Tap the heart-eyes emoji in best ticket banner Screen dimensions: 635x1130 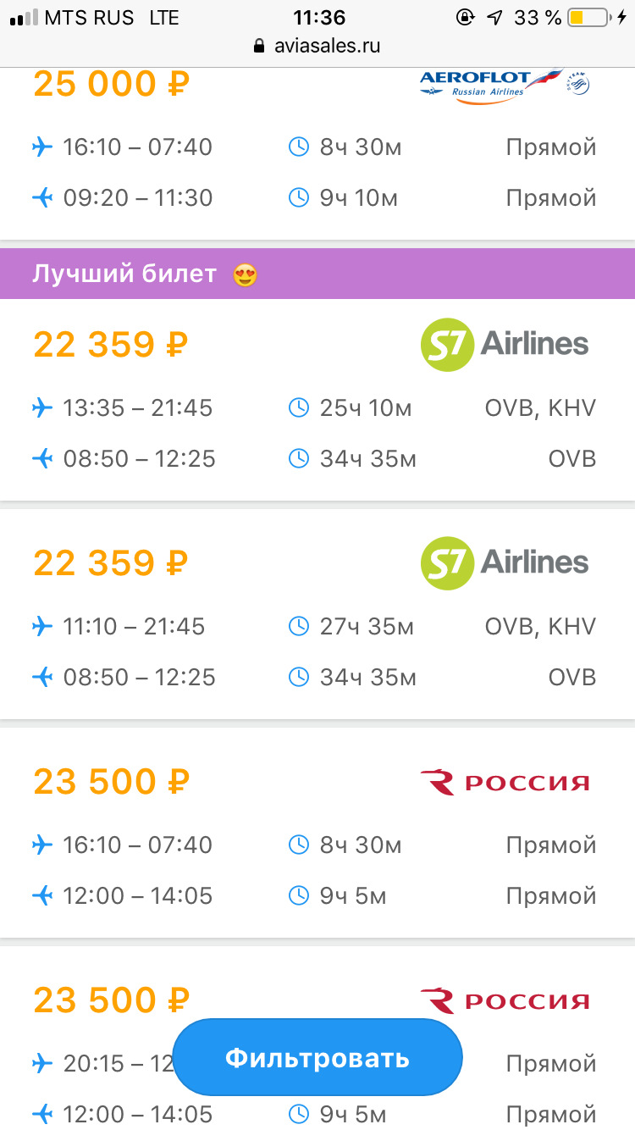(x=245, y=274)
